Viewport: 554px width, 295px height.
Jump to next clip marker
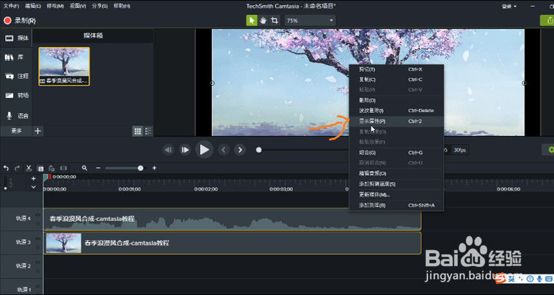[x=241, y=150]
